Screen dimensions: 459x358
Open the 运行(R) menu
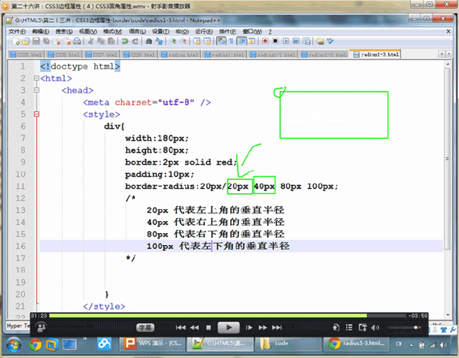(x=204, y=31)
